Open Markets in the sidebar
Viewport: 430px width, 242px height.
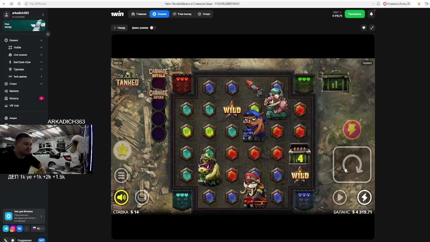(14, 91)
